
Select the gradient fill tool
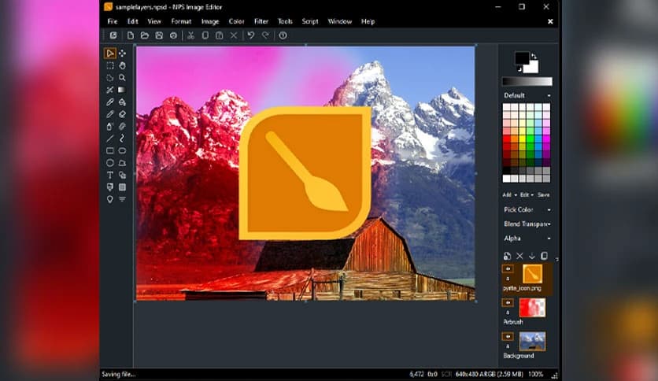(x=122, y=90)
